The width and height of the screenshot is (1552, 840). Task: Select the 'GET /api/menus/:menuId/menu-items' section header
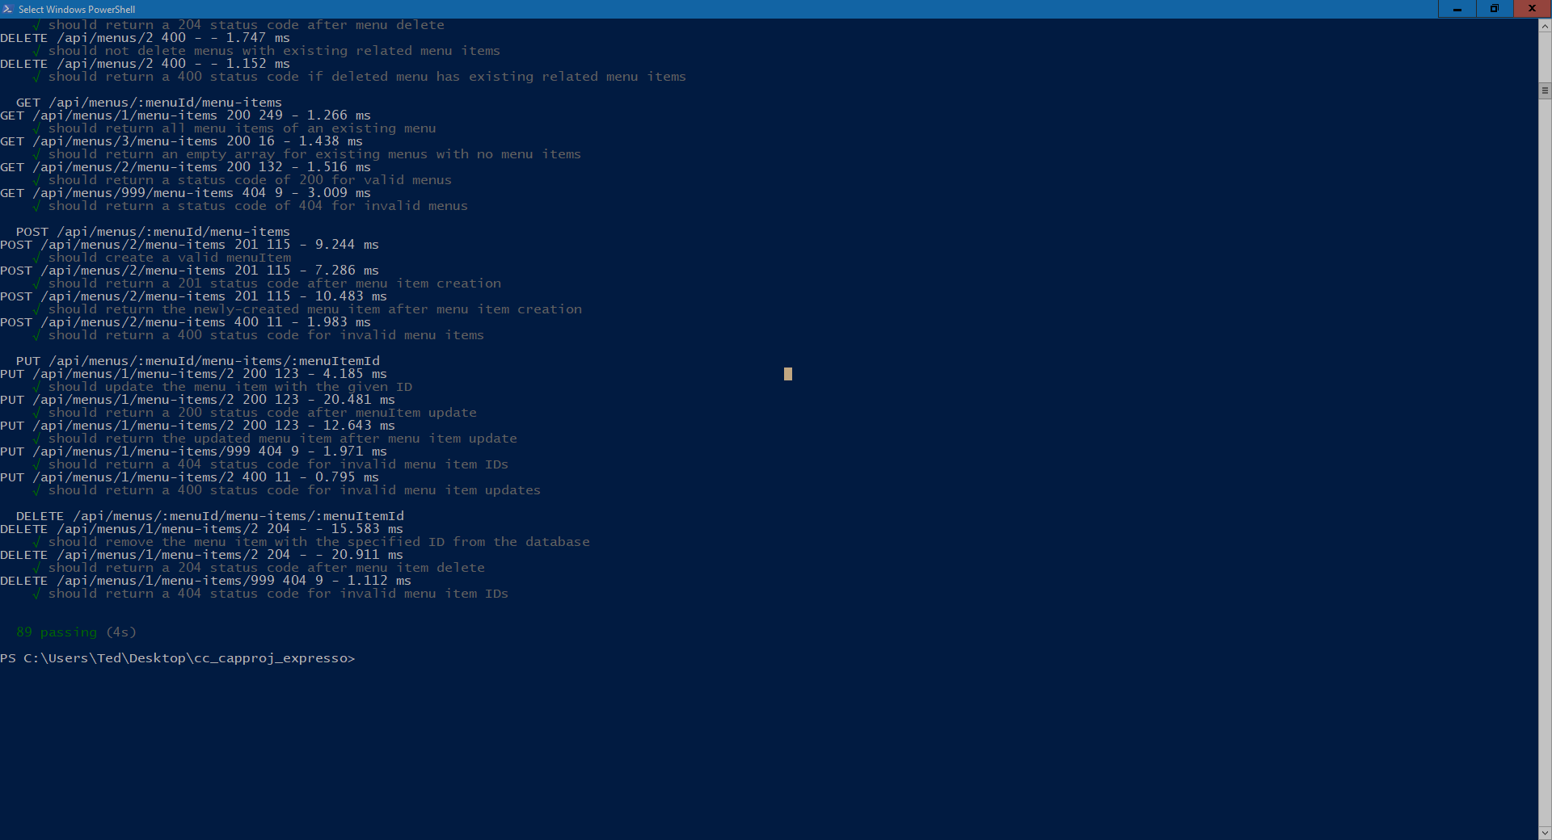point(148,102)
